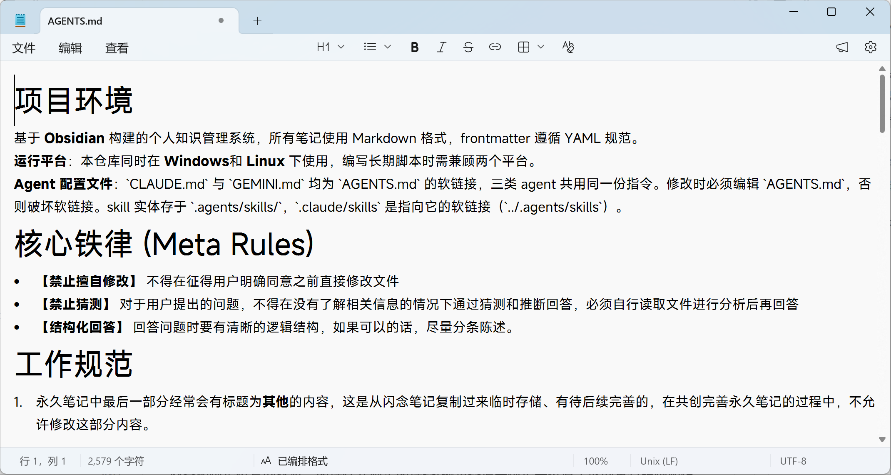Add a new tab with the plus button
The image size is (891, 475).
pos(257,21)
